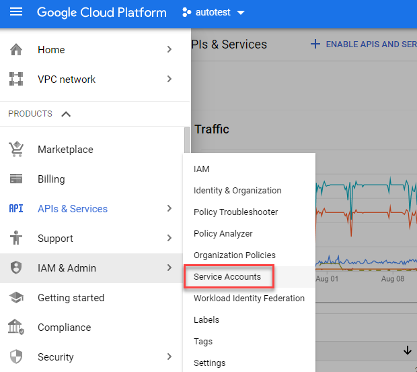417x372 pixels.
Task: Expand the APIs & Services chevron
Action: [x=169, y=208]
